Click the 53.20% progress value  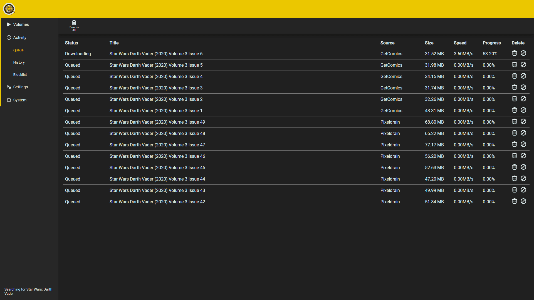coord(490,54)
